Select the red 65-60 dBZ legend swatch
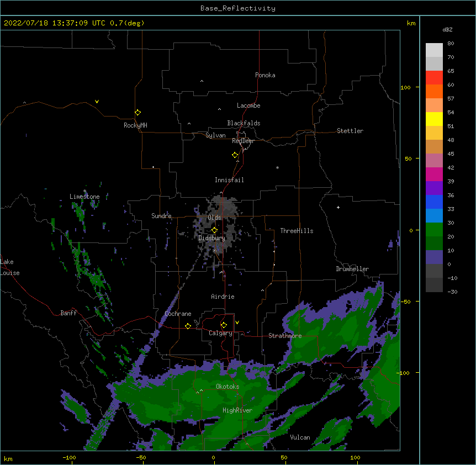 (434, 78)
